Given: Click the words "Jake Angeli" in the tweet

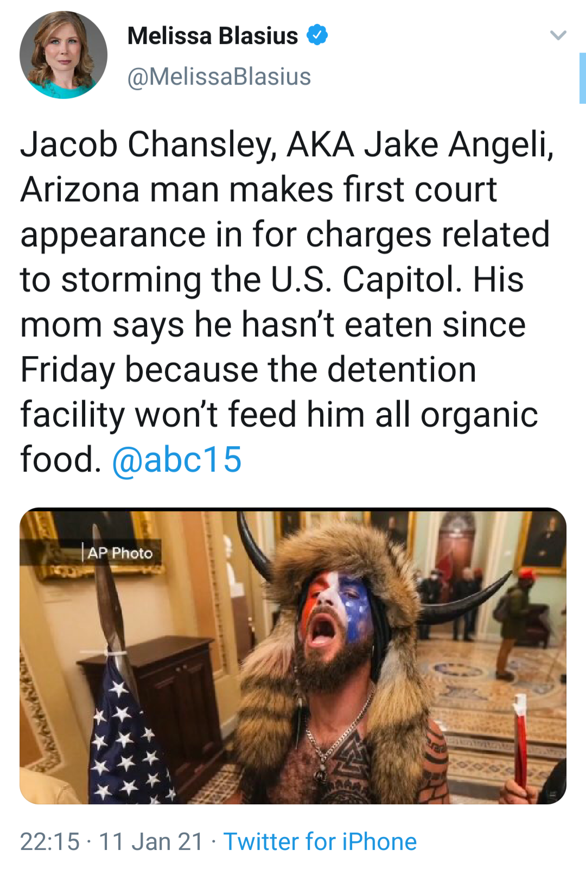Looking at the screenshot, I should [459, 145].
